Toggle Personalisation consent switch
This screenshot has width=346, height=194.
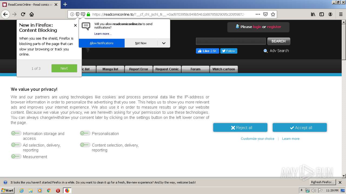click(x=85, y=133)
